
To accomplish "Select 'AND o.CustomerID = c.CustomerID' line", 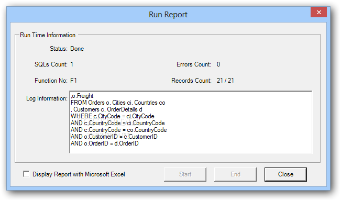I will click(114, 137).
